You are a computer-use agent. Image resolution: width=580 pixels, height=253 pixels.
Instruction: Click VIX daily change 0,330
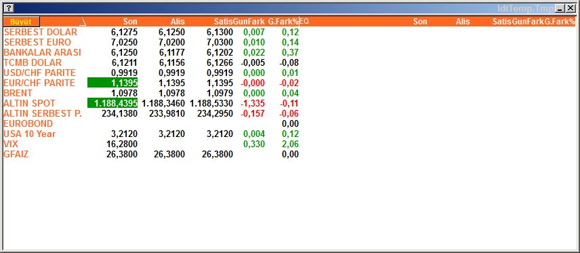point(254,144)
